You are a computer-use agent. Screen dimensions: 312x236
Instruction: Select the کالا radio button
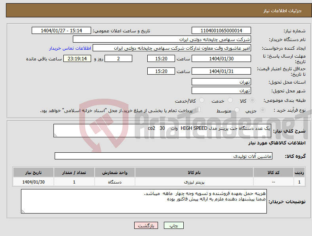tap(252, 100)
